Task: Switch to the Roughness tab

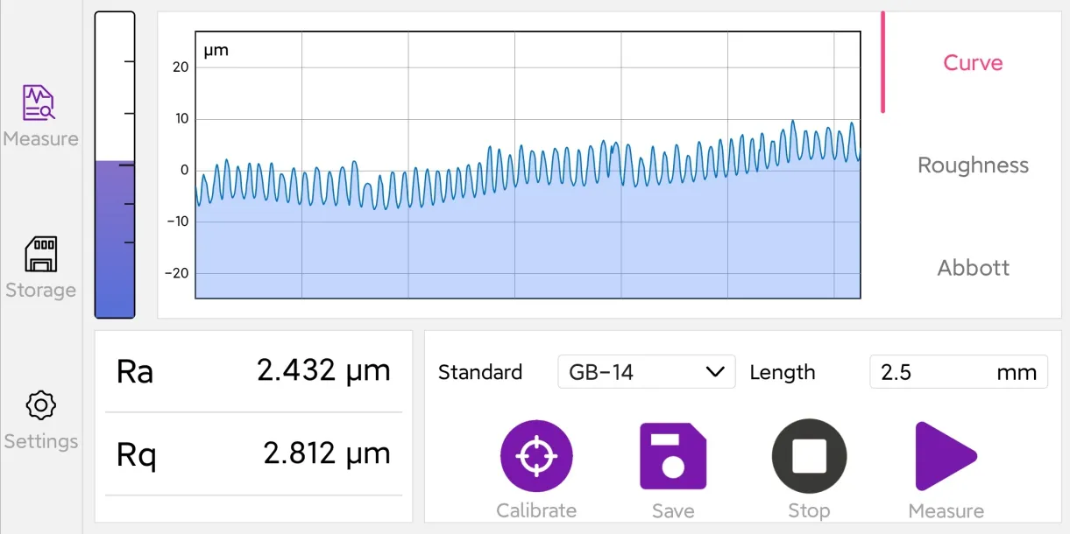Action: (x=973, y=165)
